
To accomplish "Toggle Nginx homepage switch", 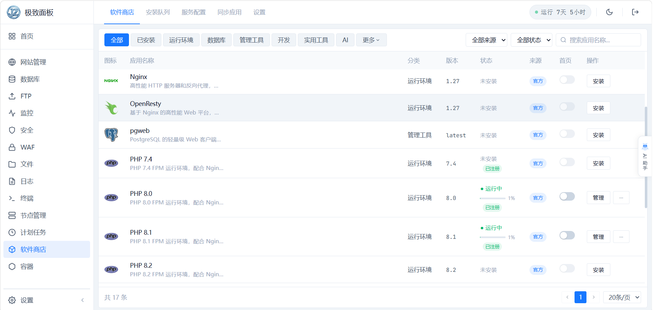I will [567, 80].
